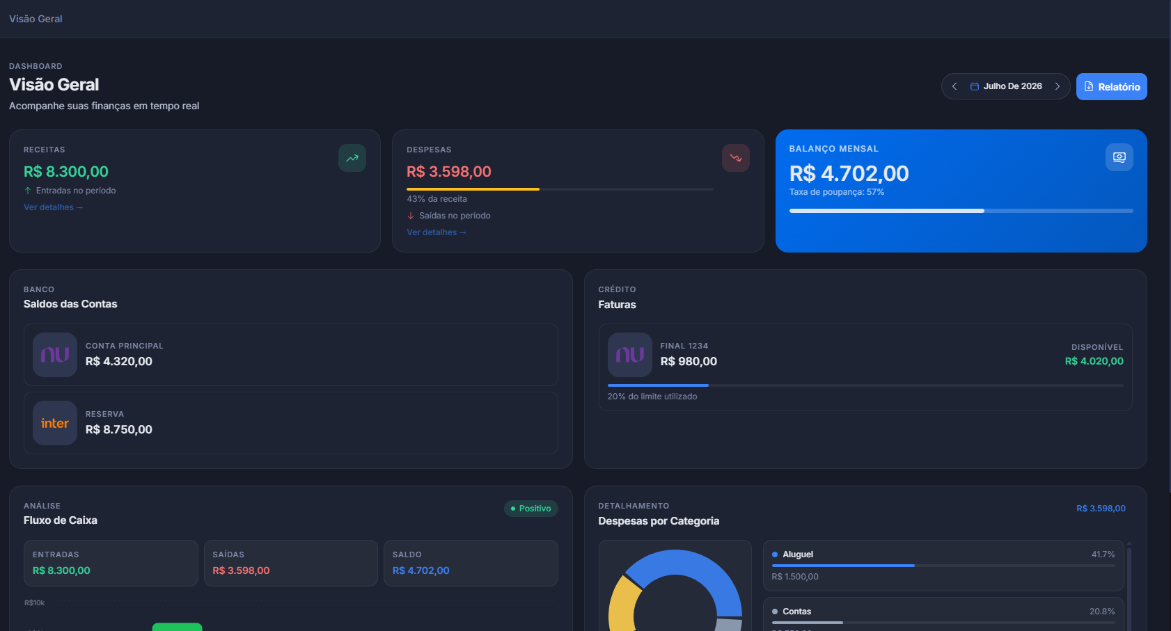Click the Balanço Mensal amount R$ 4.702,00

[849, 173]
